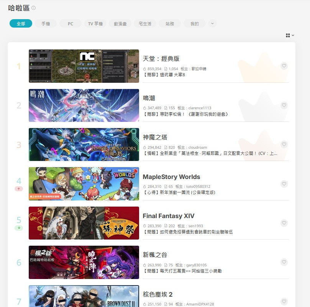Open the 新楓之谷 曉之陣 banner thumbnail
The height and width of the screenshot is (307, 310).
(x=84, y=262)
